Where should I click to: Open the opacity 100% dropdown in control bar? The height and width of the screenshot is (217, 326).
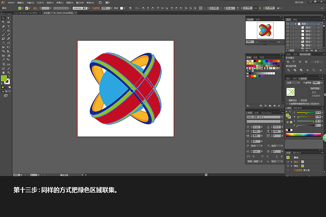pyautogui.click(x=112, y=8)
